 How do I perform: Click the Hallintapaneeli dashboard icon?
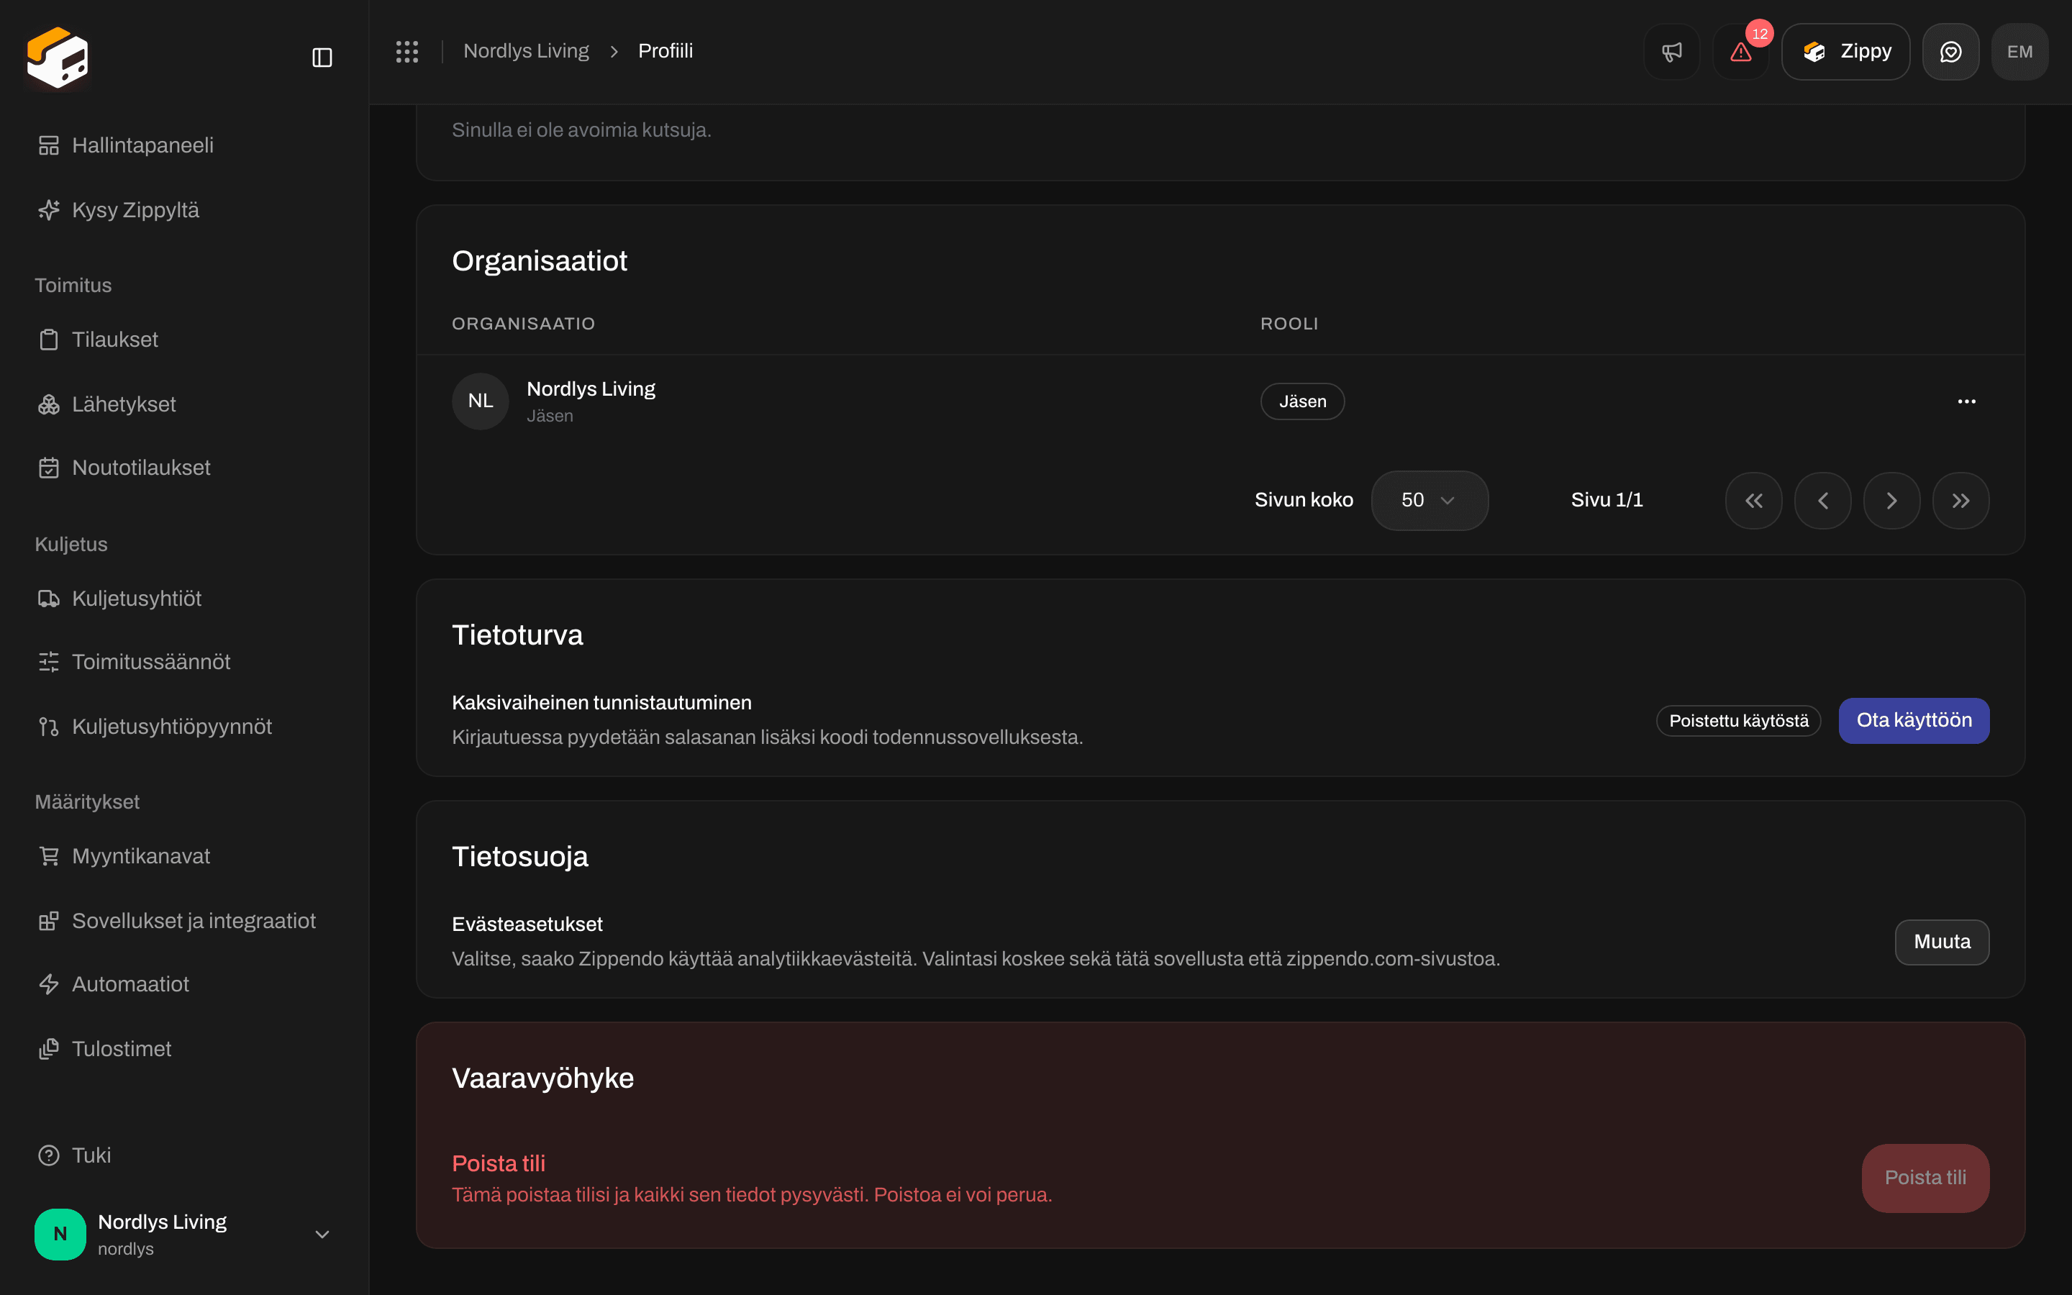click(x=49, y=145)
